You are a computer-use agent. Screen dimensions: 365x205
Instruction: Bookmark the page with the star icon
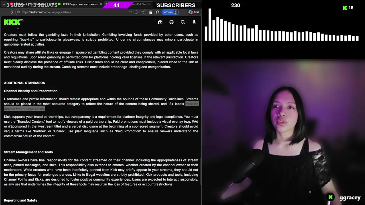[143, 12]
